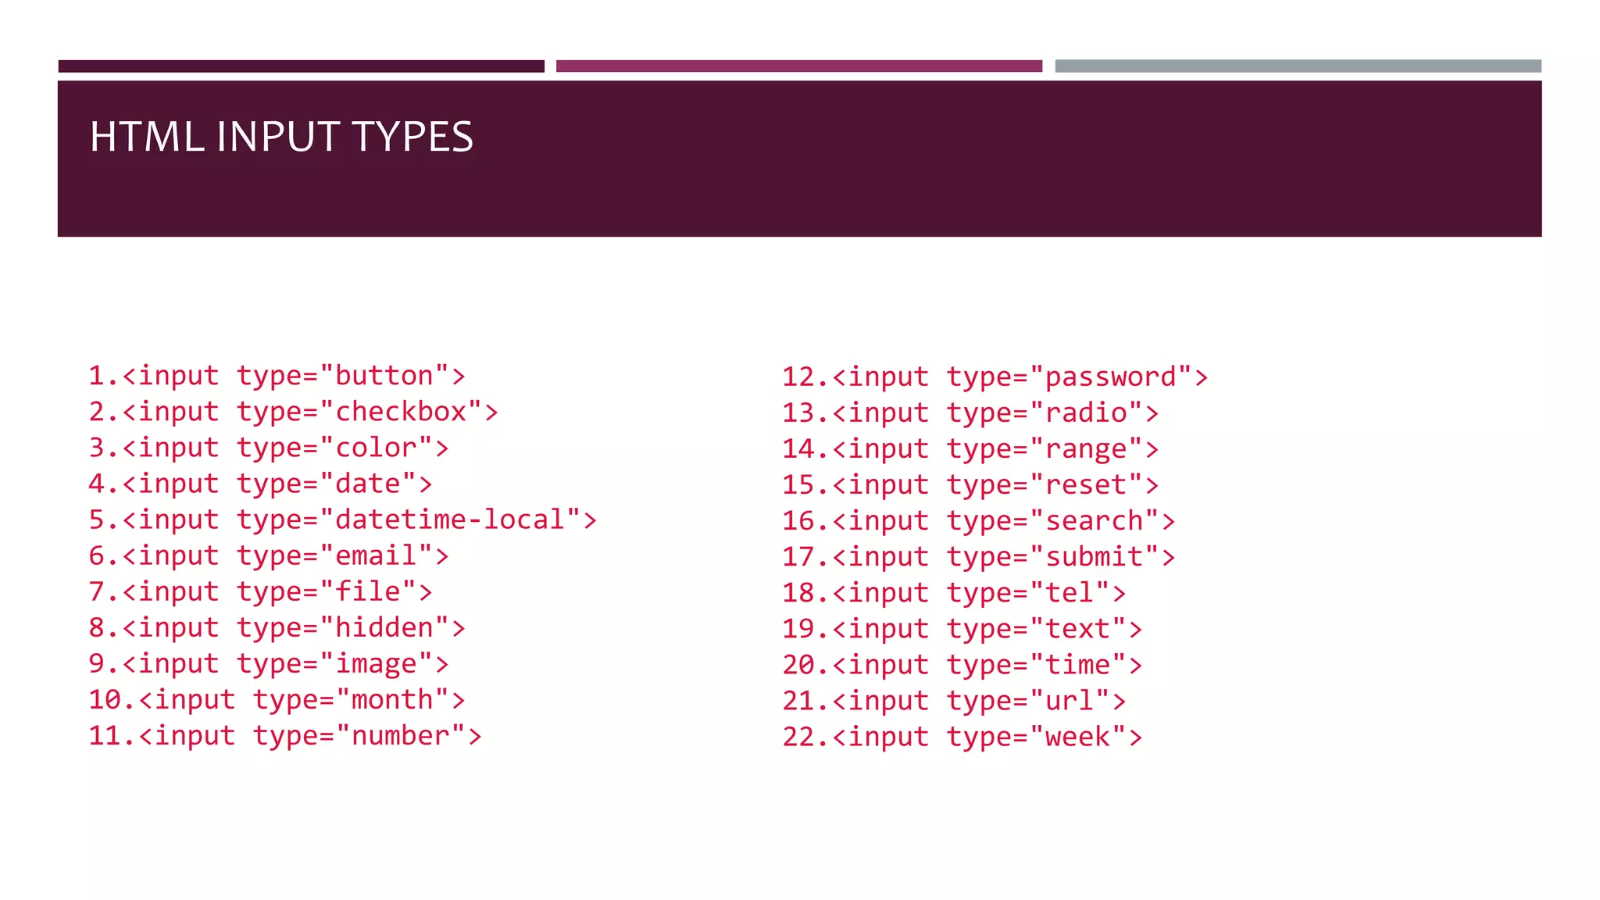1600x900 pixels.
Task: Click the input type="week" entry
Action: point(962,737)
